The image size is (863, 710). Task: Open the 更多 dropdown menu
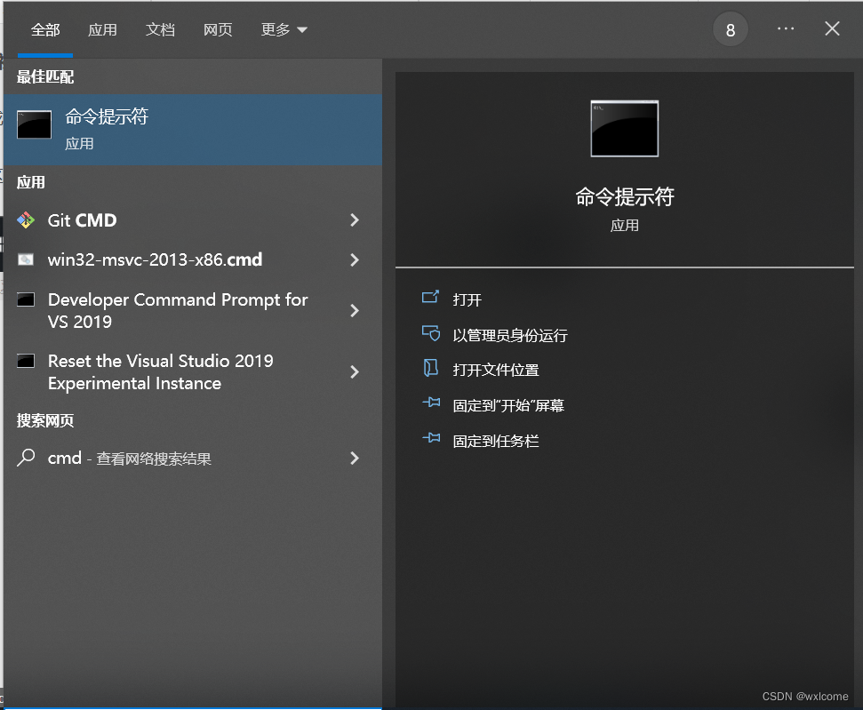coord(284,29)
